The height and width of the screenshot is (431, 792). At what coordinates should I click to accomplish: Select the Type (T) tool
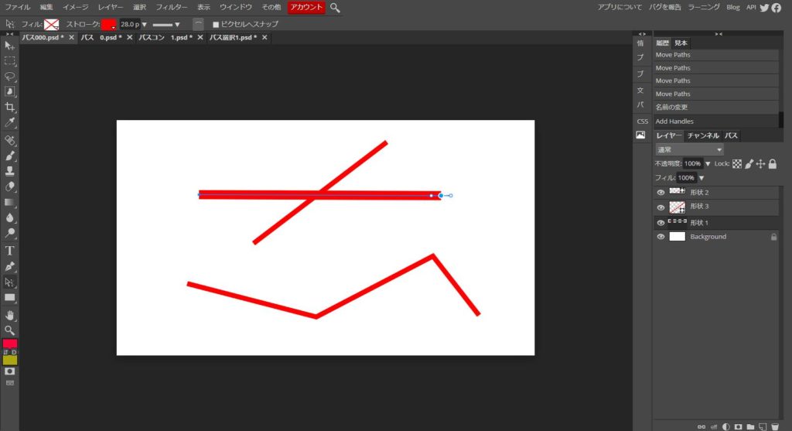10,251
